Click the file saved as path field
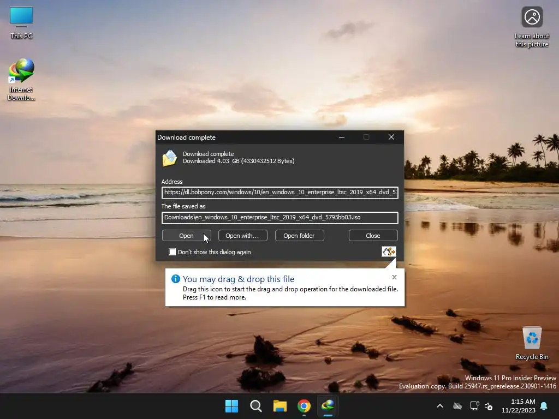Image resolution: width=559 pixels, height=419 pixels. [x=280, y=217]
